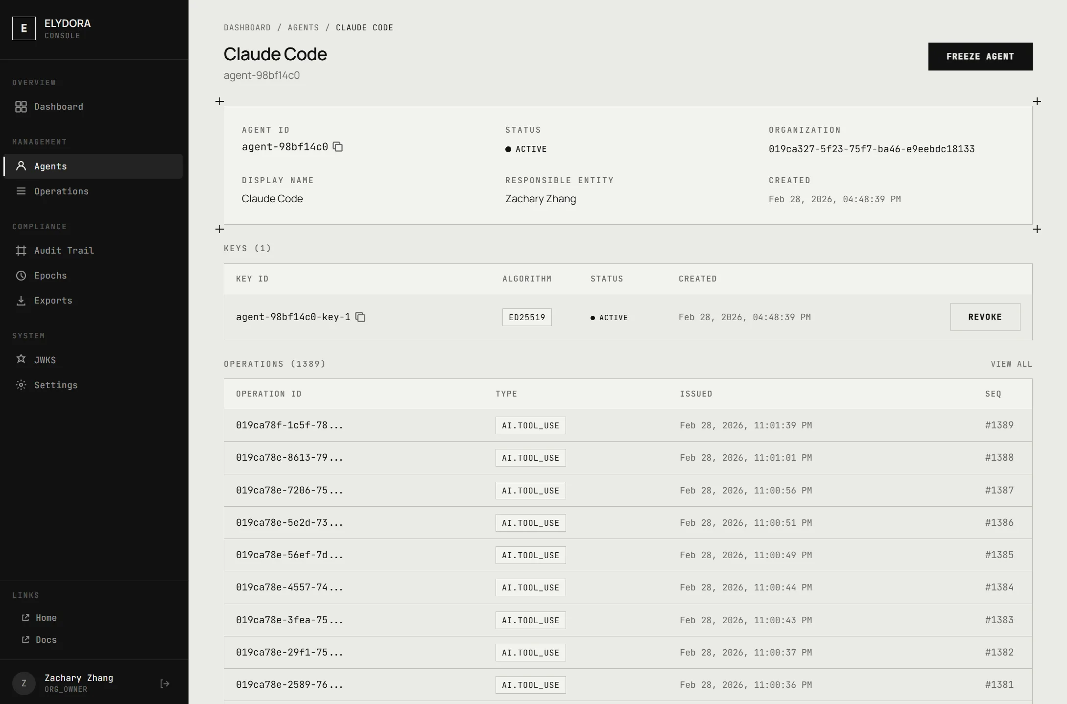Open the Docs external link
This screenshot has width=1067, height=704.
[x=46, y=640]
